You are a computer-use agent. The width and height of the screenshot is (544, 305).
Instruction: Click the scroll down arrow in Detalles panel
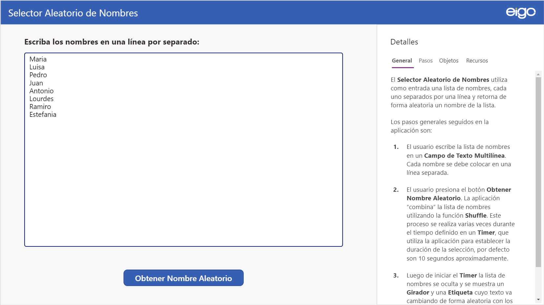tap(538, 299)
